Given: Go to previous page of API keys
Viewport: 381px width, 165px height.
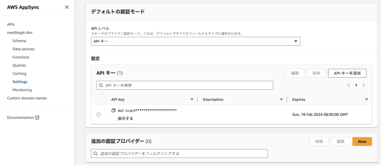Looking at the screenshot, I should (348, 85).
